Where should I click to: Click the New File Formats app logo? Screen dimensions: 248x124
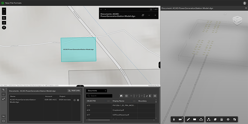tap(2, 3)
